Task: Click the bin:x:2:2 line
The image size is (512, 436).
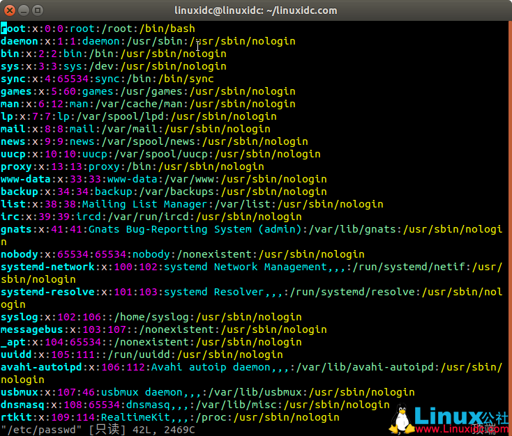Action: pyautogui.click(x=113, y=54)
